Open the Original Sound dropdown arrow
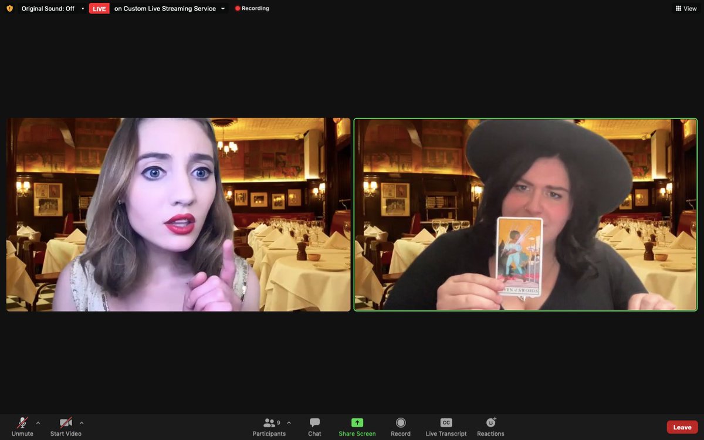Screen dimensions: 704x440 click(83, 9)
